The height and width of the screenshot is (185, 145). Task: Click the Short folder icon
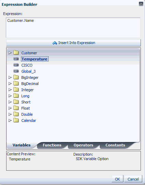click(16, 102)
